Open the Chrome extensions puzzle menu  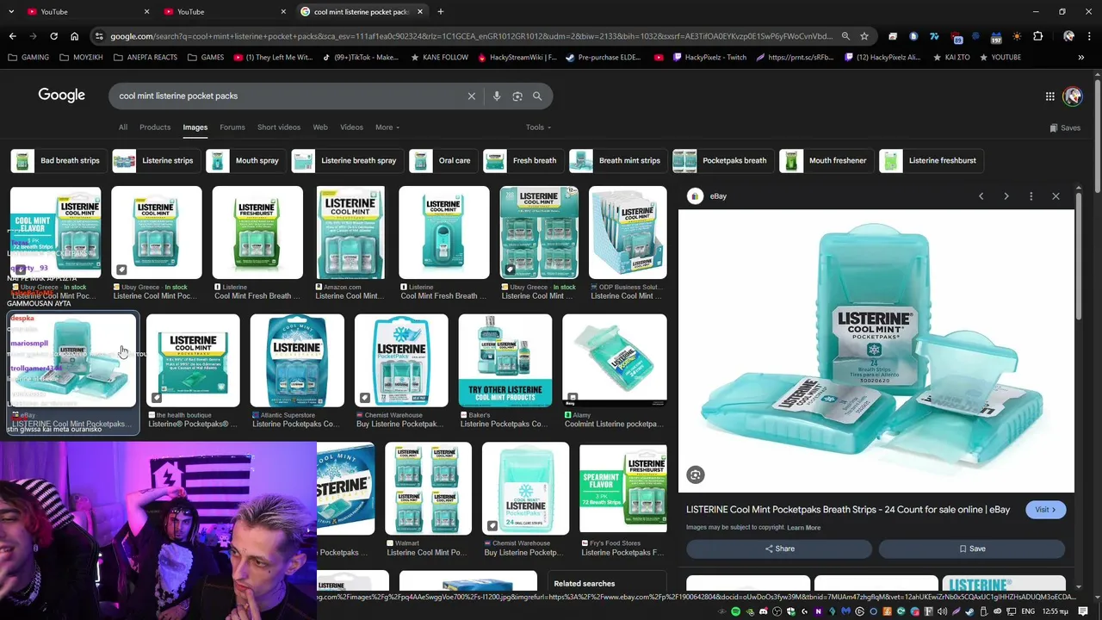tap(1038, 36)
